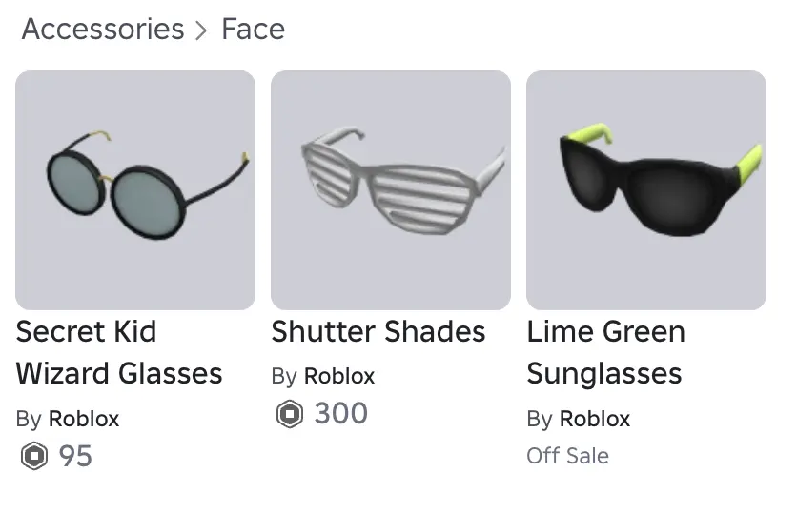Click Roblox creator under Lime Green Sunglasses
Image resolution: width=797 pixels, height=512 pixels.
tap(595, 419)
